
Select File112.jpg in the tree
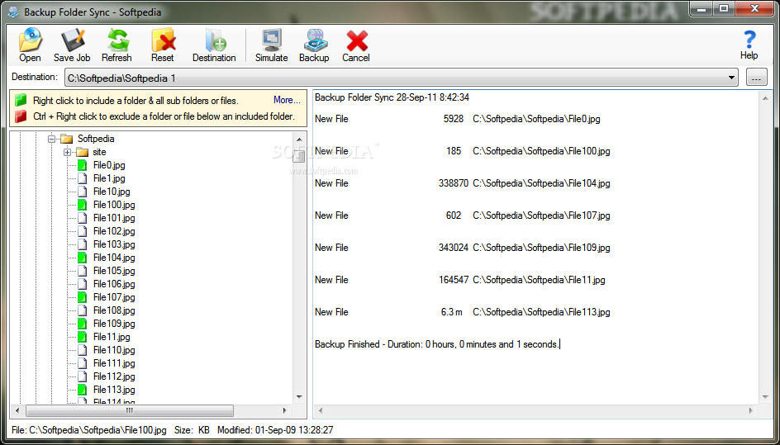114,376
